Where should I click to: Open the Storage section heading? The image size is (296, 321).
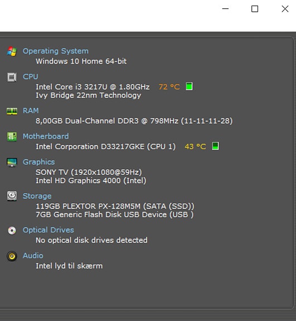pyautogui.click(x=37, y=196)
